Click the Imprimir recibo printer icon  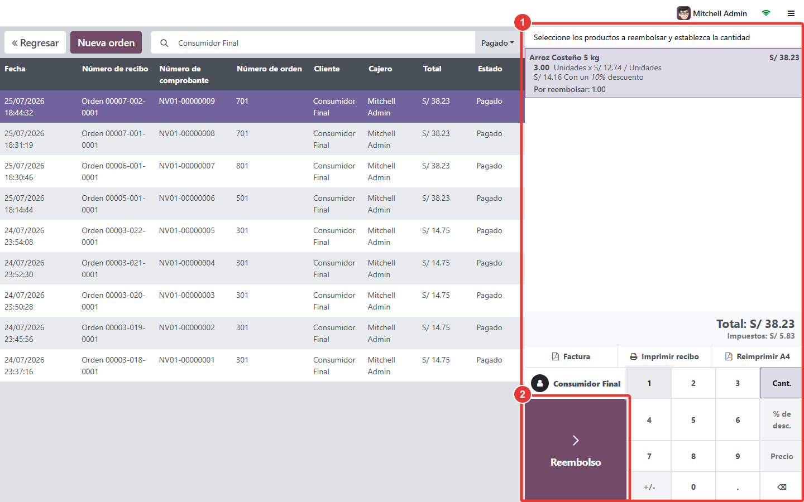point(634,356)
